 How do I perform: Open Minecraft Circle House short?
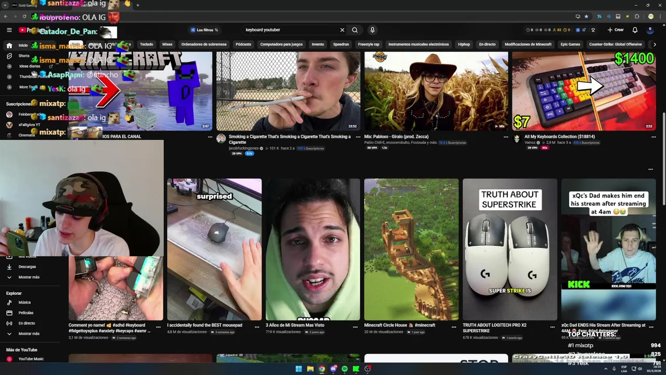[x=411, y=249]
